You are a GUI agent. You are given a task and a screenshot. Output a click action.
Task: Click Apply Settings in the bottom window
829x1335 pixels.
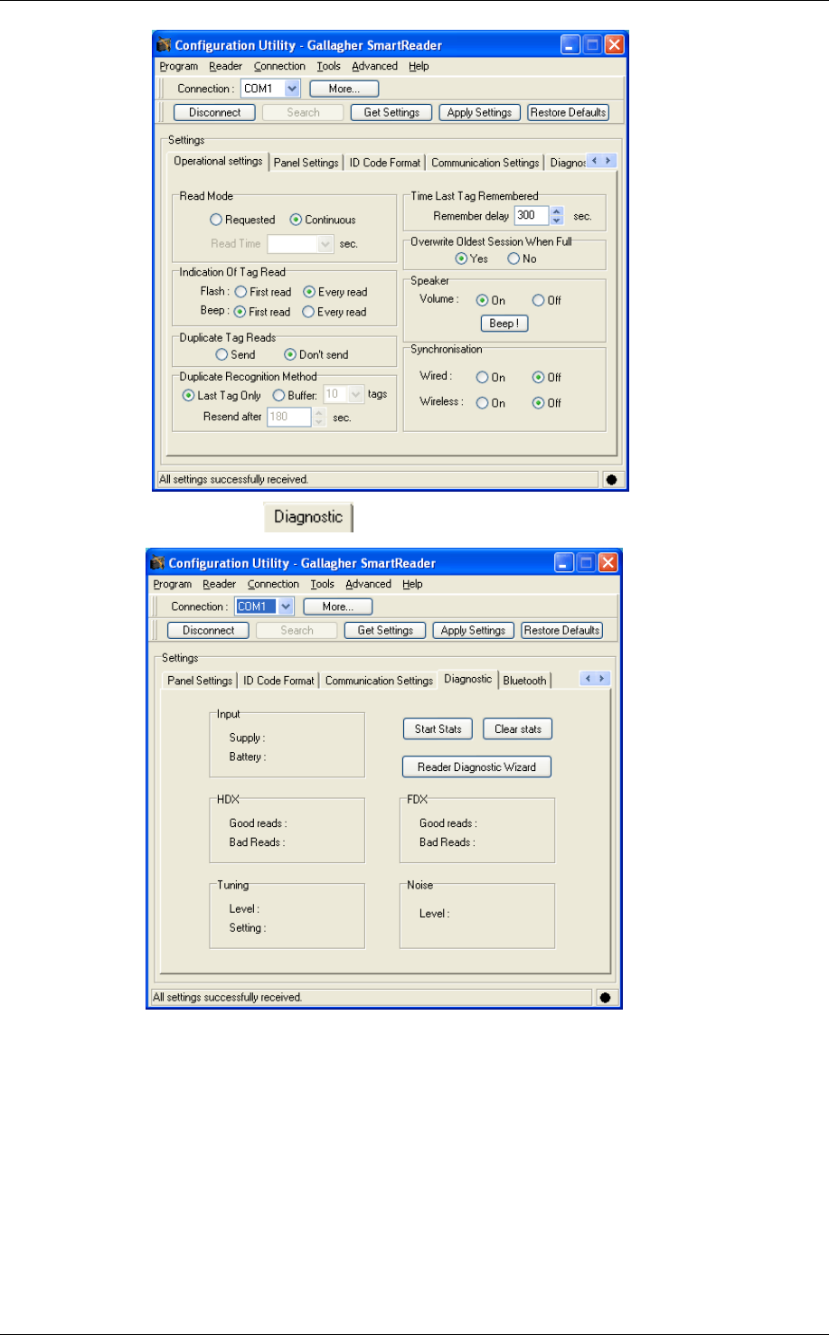coord(473,631)
